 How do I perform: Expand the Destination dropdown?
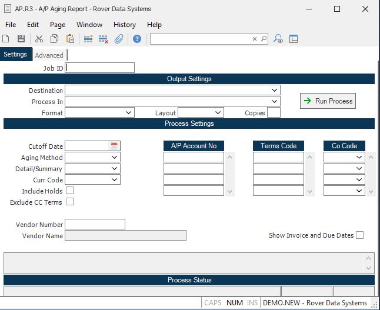point(275,91)
